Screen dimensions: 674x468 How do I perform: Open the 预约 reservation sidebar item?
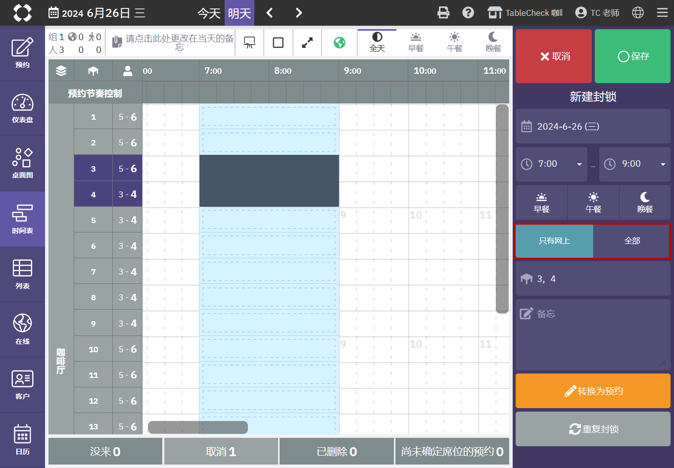(22, 53)
